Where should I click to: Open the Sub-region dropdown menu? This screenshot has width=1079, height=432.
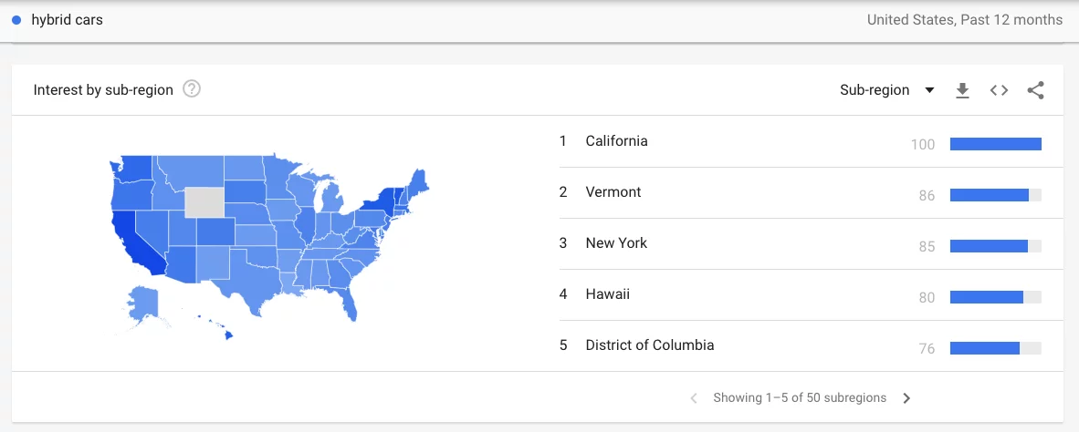click(886, 90)
